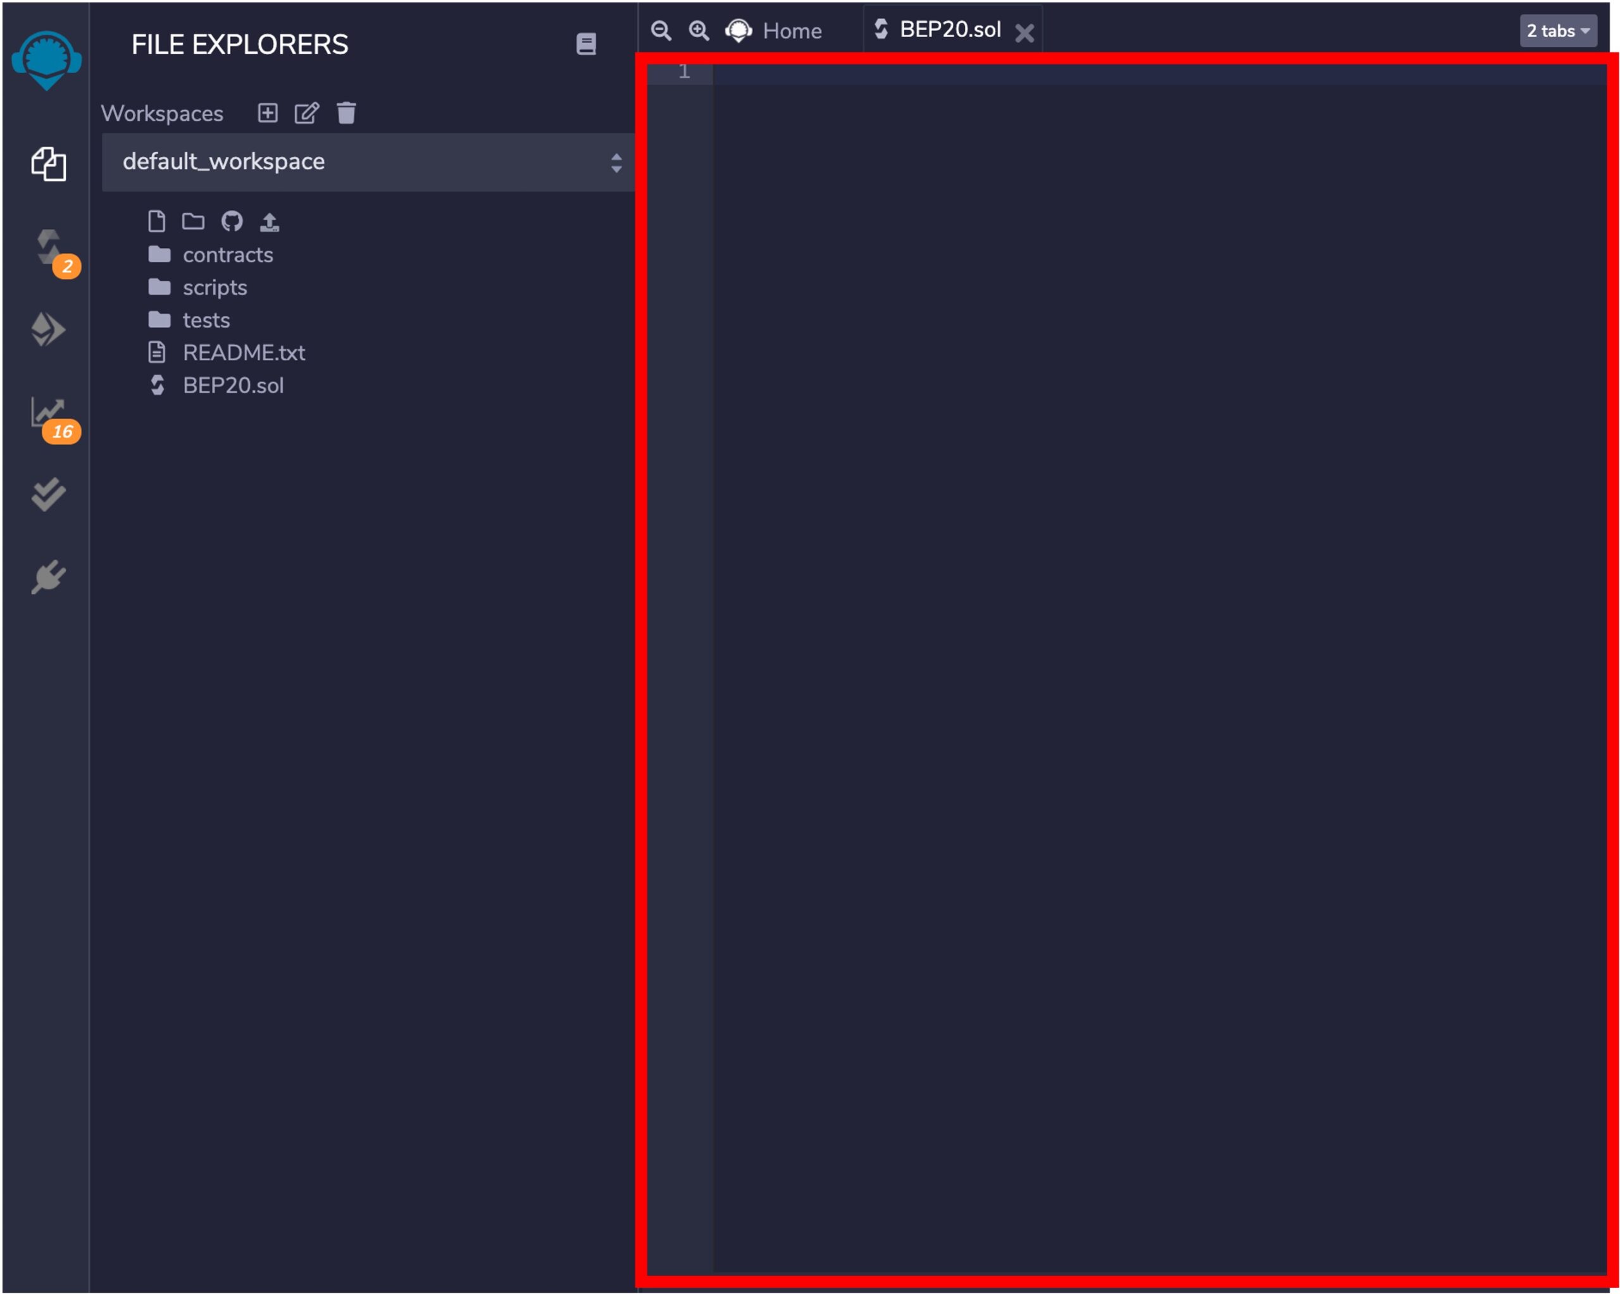
Task: Create a new workspace with plus icon
Action: (268, 113)
